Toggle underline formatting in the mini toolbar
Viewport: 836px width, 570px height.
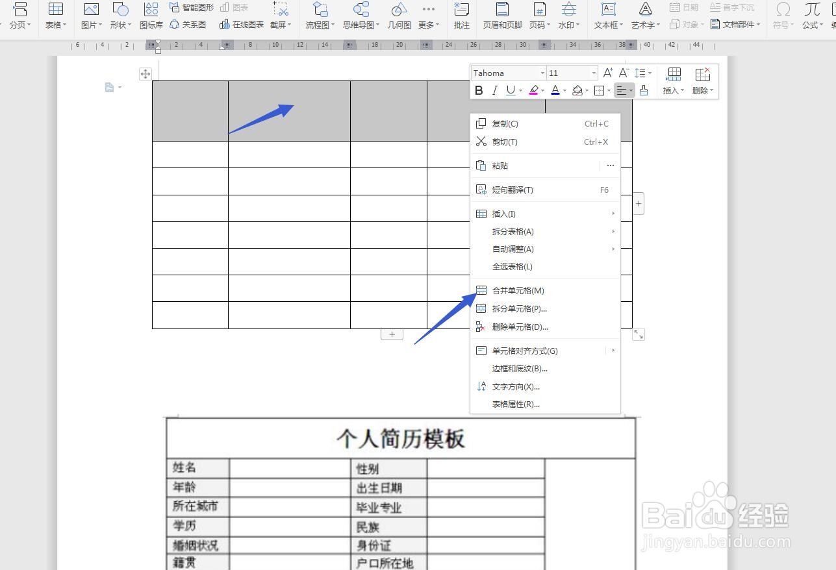point(510,90)
